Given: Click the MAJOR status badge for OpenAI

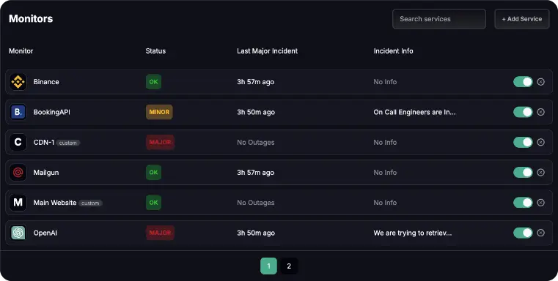Looking at the screenshot, I should tap(160, 233).
